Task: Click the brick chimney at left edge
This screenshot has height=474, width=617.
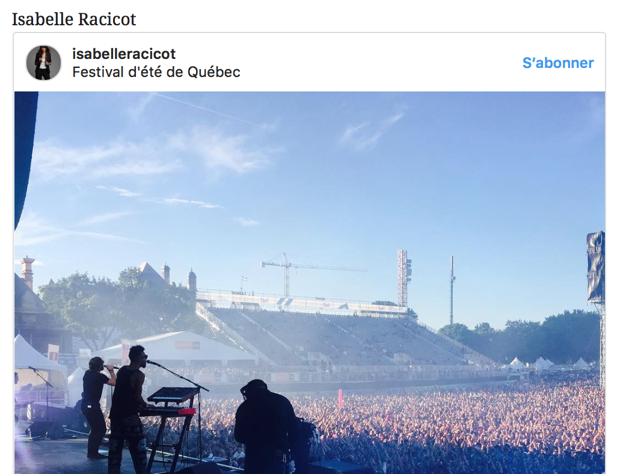Action: (28, 272)
